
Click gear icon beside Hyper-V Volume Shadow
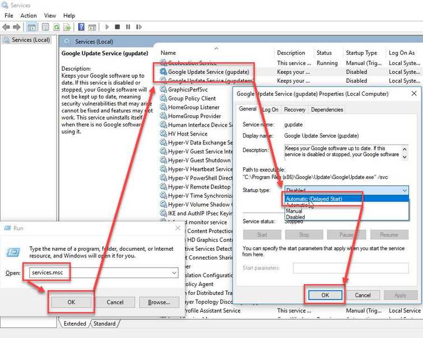tap(163, 205)
